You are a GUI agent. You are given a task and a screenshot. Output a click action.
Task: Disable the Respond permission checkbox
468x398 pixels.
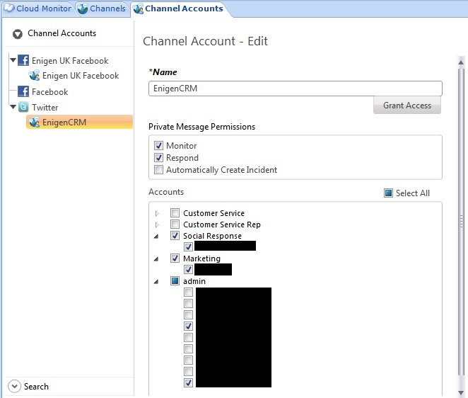click(158, 158)
